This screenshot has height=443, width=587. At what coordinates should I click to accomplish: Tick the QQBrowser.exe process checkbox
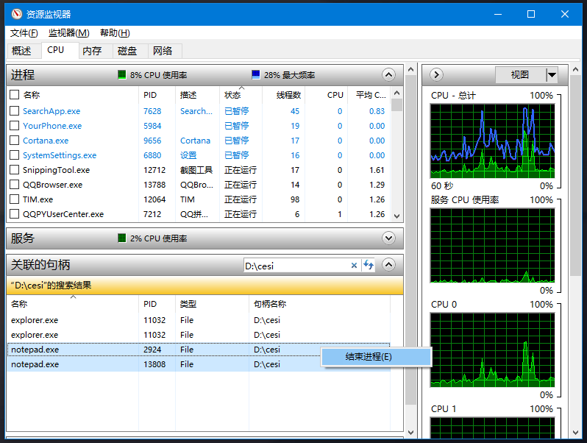point(14,185)
